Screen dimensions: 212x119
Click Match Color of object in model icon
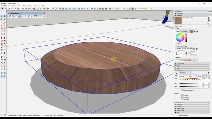pyautogui.click(x=194, y=31)
